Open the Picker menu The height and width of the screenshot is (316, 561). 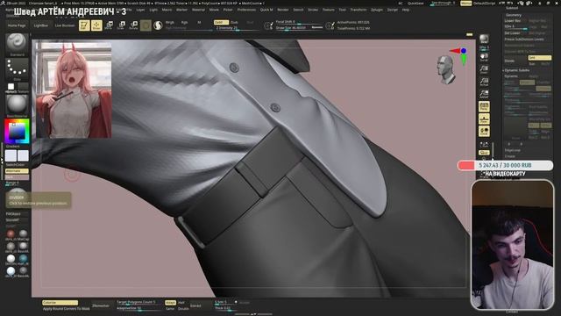click(x=228, y=10)
